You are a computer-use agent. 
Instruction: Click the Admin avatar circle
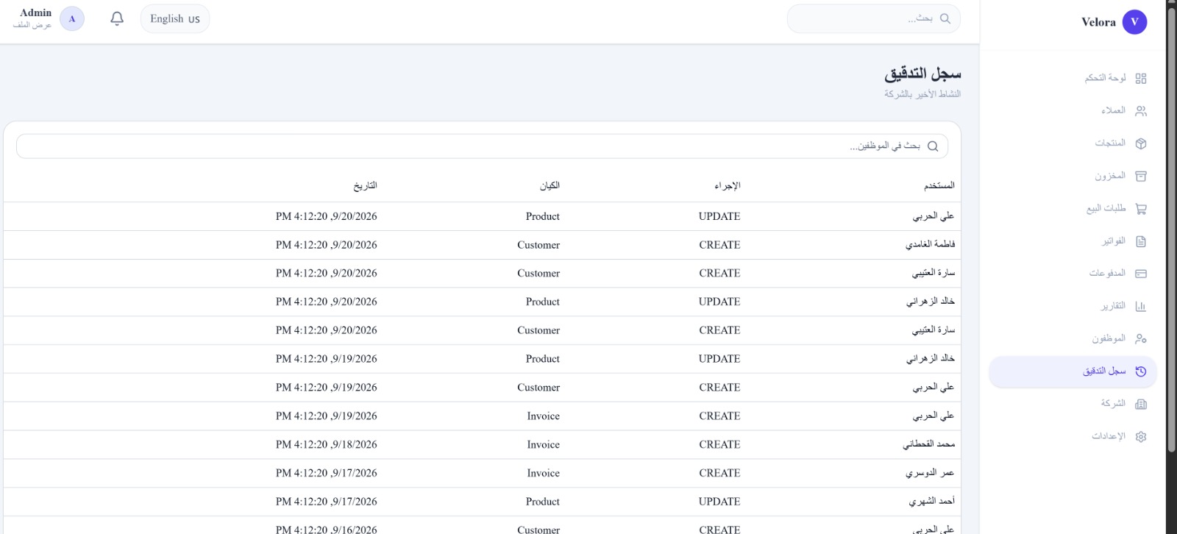[x=72, y=18]
